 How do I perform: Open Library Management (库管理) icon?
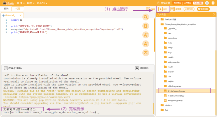pos(172,9)
